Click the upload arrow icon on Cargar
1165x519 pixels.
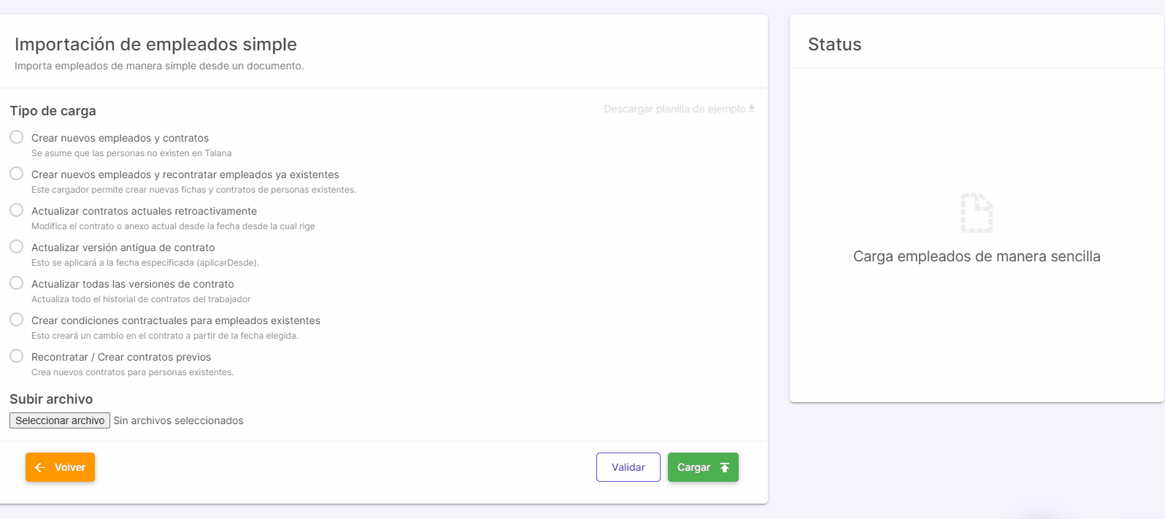(x=724, y=467)
